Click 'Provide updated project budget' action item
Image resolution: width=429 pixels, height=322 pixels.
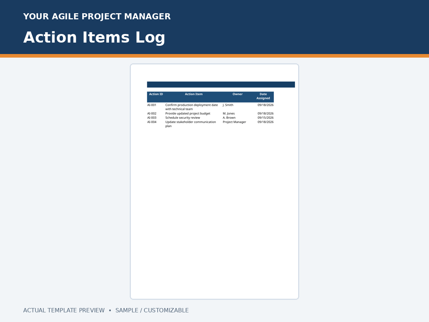188,114
